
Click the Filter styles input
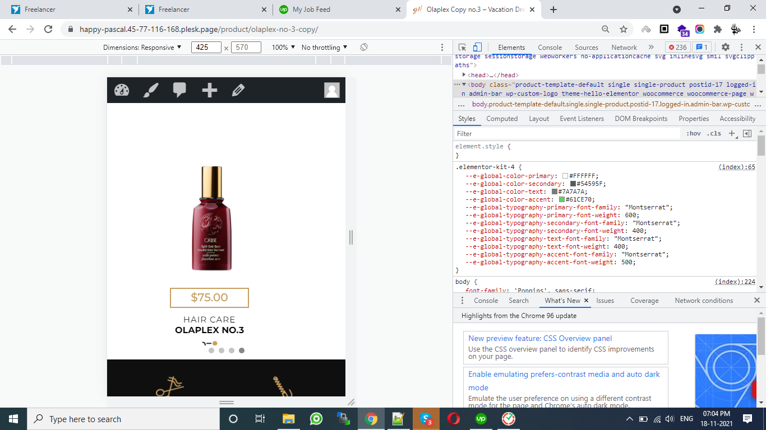tap(566, 133)
